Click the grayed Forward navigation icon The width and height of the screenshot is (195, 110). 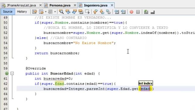coord(50,12)
